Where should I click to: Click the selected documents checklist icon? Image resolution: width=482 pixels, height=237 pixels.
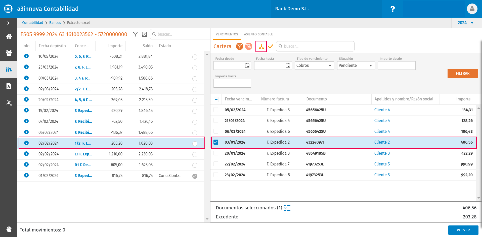click(x=287, y=208)
